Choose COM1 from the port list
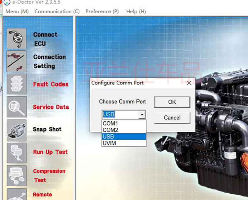Viewport: 248px width, 200px height. 124,123
